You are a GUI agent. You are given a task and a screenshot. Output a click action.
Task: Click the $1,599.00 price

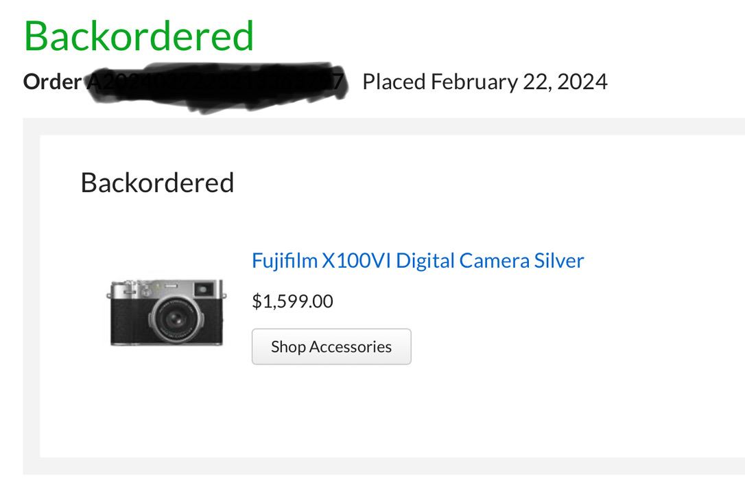click(x=292, y=301)
